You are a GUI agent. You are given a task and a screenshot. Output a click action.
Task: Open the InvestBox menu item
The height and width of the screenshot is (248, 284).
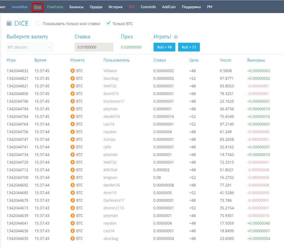click(x=20, y=7)
